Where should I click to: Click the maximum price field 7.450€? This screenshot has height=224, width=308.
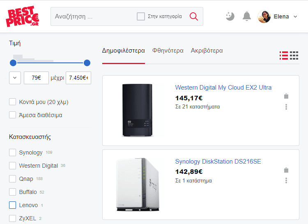pos(78,78)
